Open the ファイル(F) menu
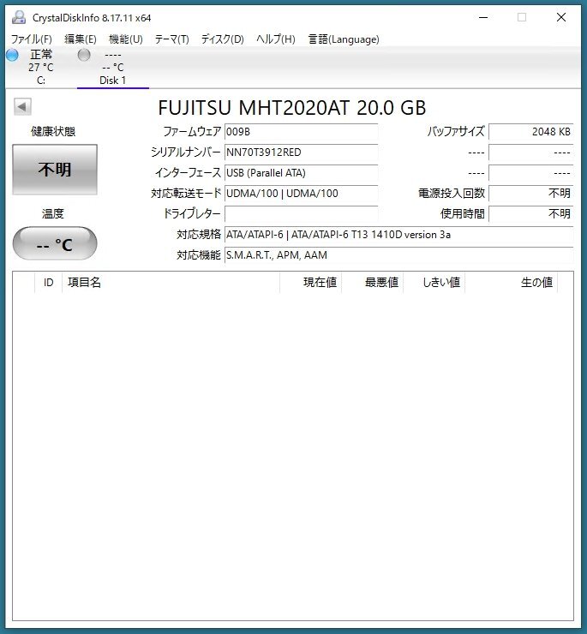 (x=31, y=39)
